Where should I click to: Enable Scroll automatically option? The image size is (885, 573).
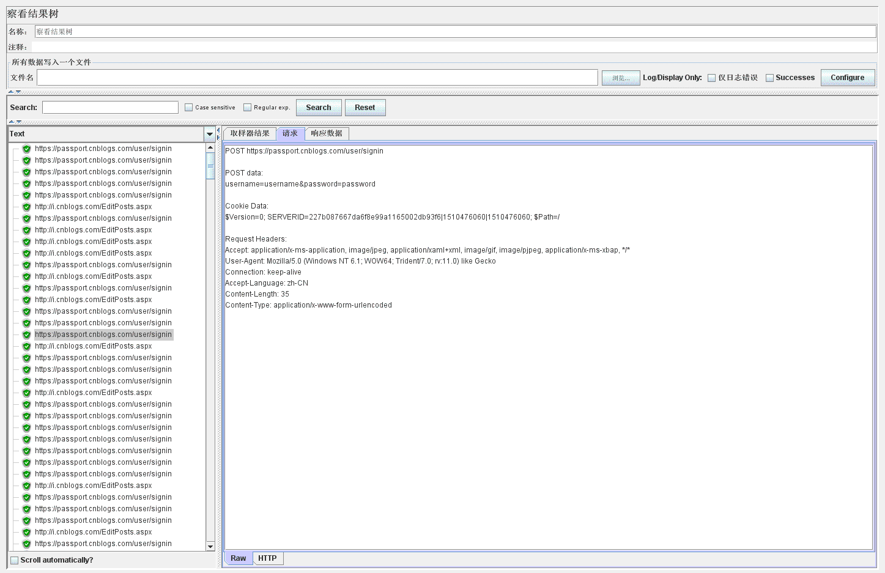click(x=14, y=560)
